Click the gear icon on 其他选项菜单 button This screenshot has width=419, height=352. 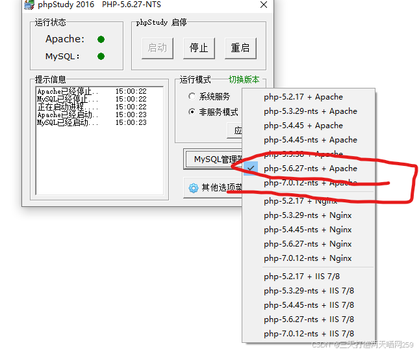pos(194,188)
